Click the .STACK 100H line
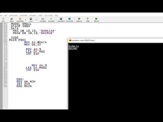The image size is (163, 122). point(19,26)
